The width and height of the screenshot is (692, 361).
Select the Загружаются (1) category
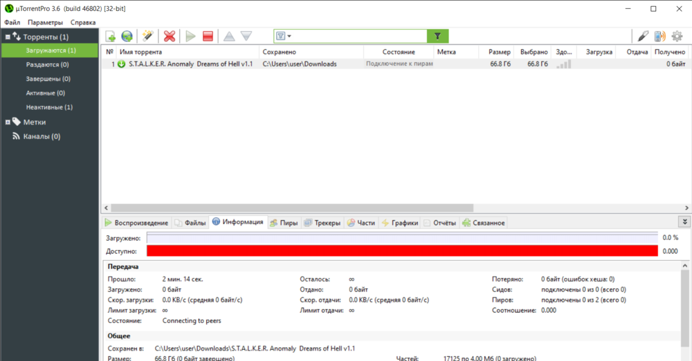(x=50, y=50)
